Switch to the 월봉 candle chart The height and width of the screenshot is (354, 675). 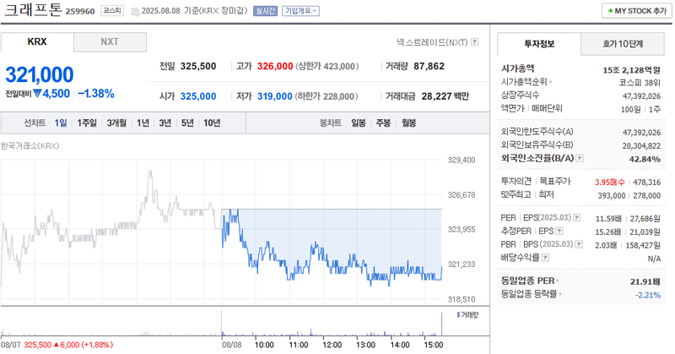point(409,123)
